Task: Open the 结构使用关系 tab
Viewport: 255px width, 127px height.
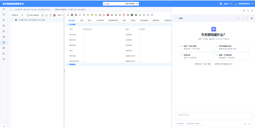Action: tap(113, 20)
